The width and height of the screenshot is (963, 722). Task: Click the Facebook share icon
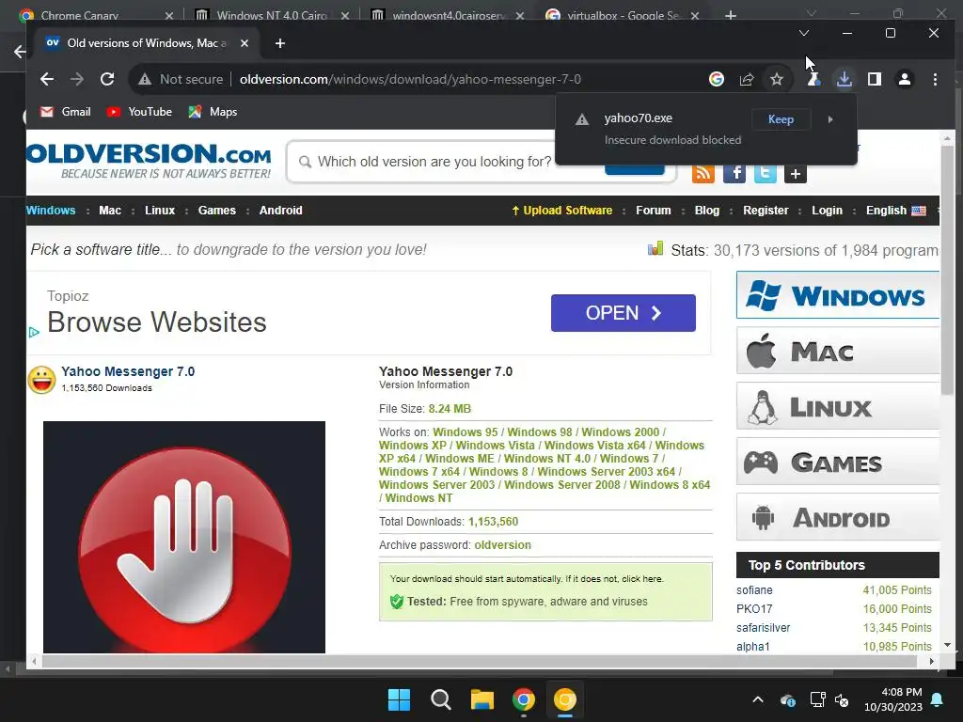tap(734, 173)
